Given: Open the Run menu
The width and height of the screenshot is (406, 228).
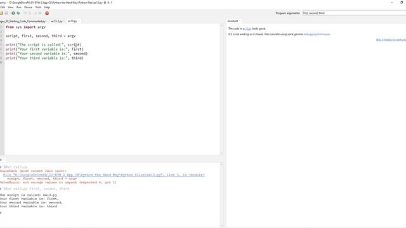Looking at the screenshot, I should tap(19, 7).
